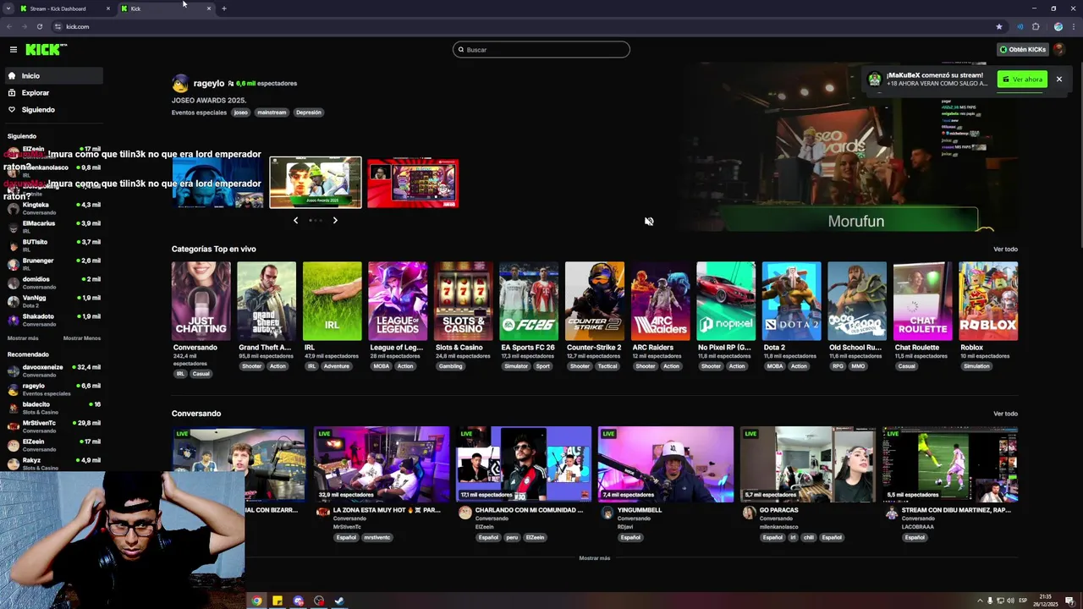
Task: Open League of Legends category card
Action: click(398, 302)
